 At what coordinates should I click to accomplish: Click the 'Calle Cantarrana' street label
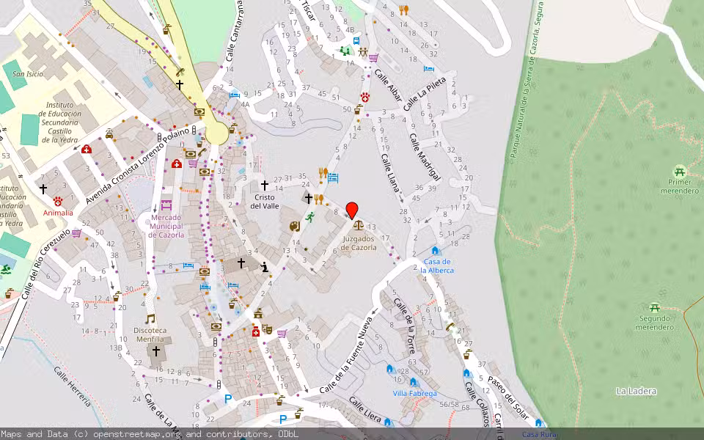tap(235, 31)
